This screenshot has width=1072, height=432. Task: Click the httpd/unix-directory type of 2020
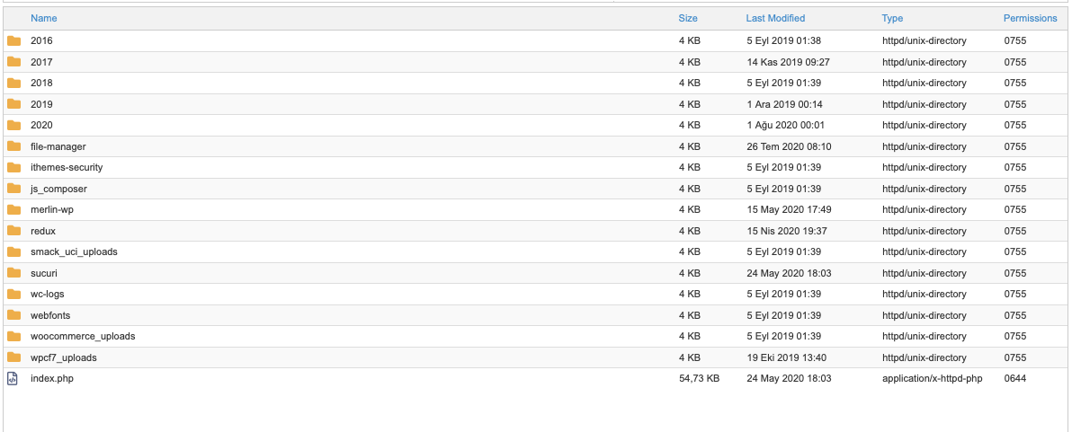point(925,126)
